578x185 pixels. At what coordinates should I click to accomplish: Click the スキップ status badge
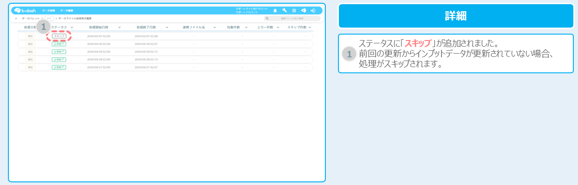point(59,36)
